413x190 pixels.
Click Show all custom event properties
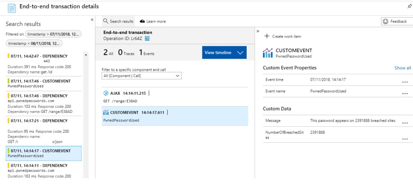[x=403, y=68]
